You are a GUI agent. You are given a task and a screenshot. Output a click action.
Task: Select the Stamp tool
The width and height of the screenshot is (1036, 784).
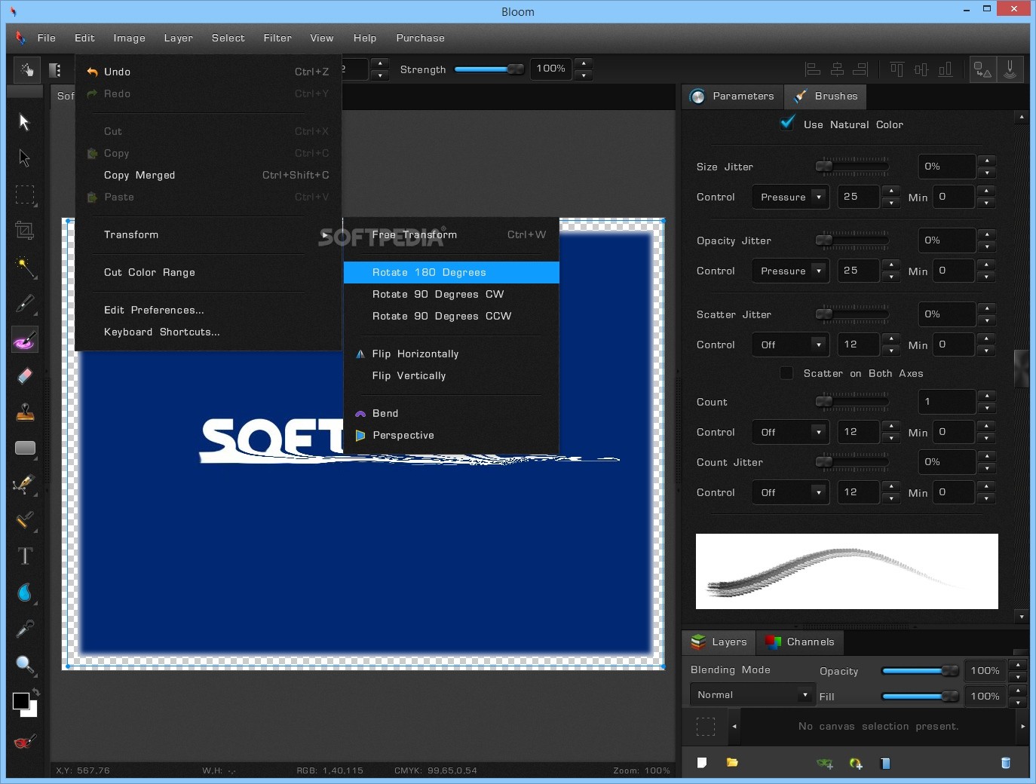(x=25, y=412)
